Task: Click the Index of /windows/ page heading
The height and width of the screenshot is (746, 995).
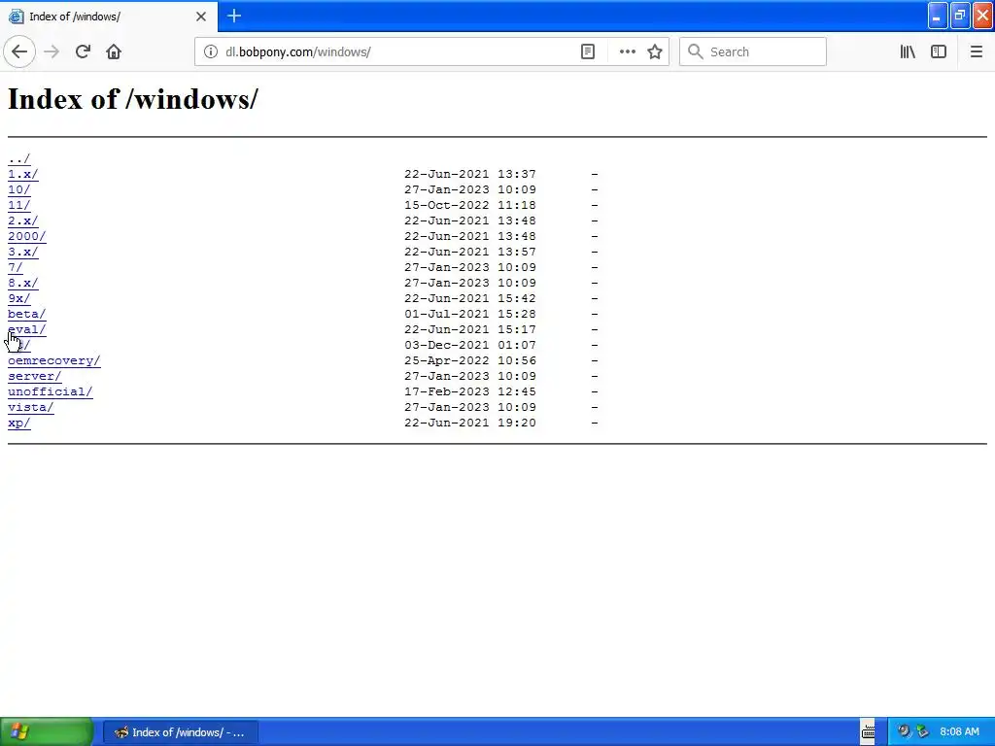Action: click(x=133, y=99)
